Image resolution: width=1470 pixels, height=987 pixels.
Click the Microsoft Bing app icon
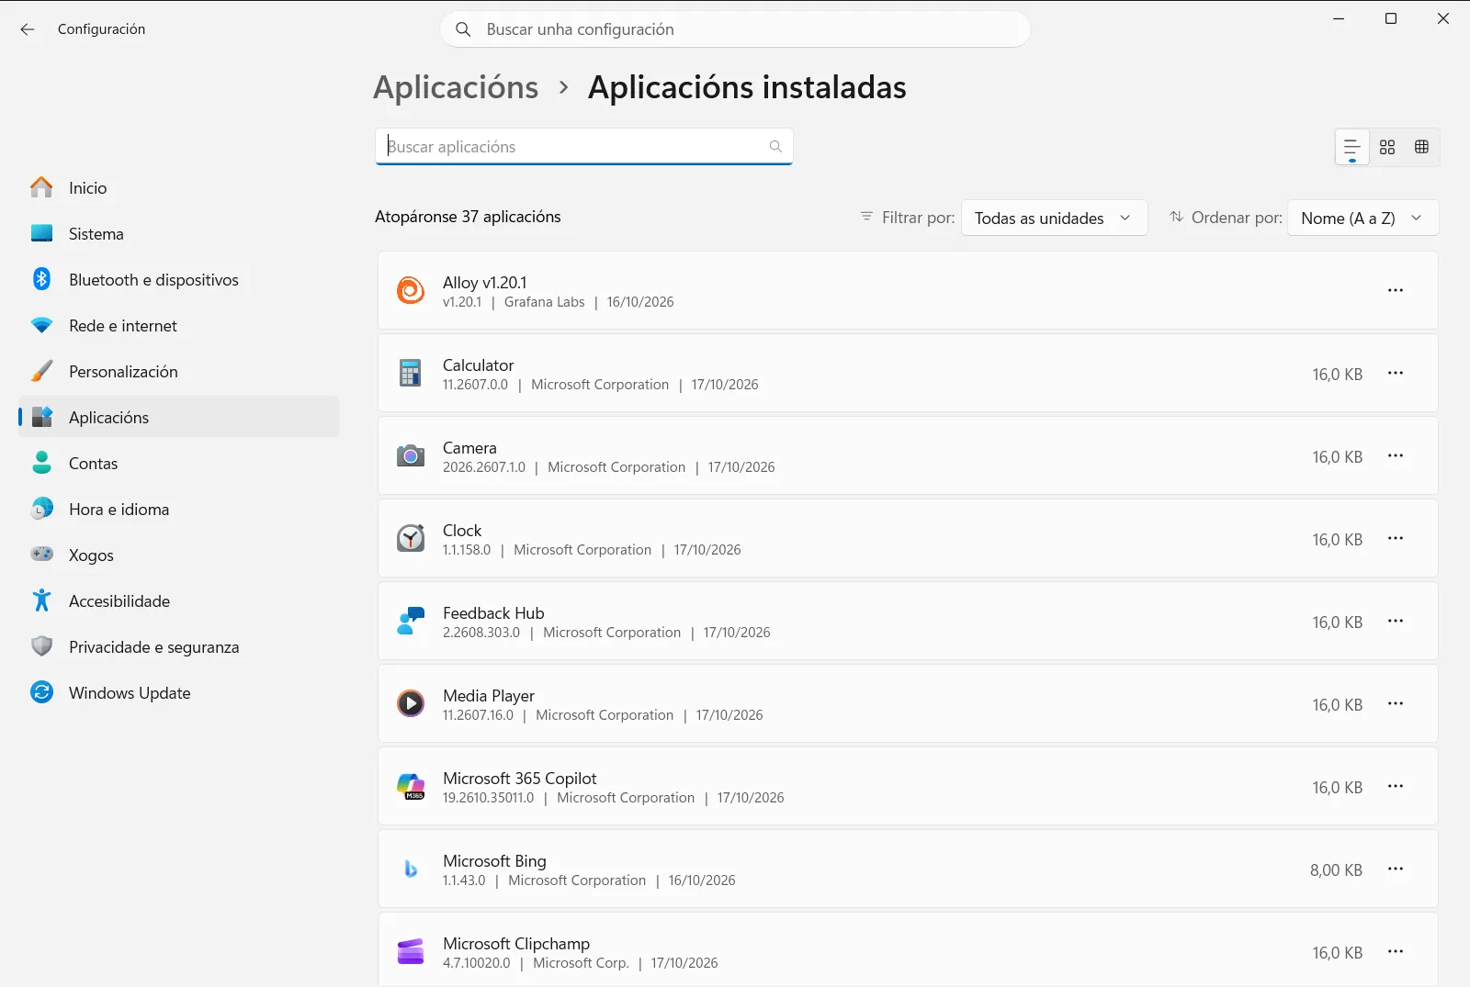(411, 869)
